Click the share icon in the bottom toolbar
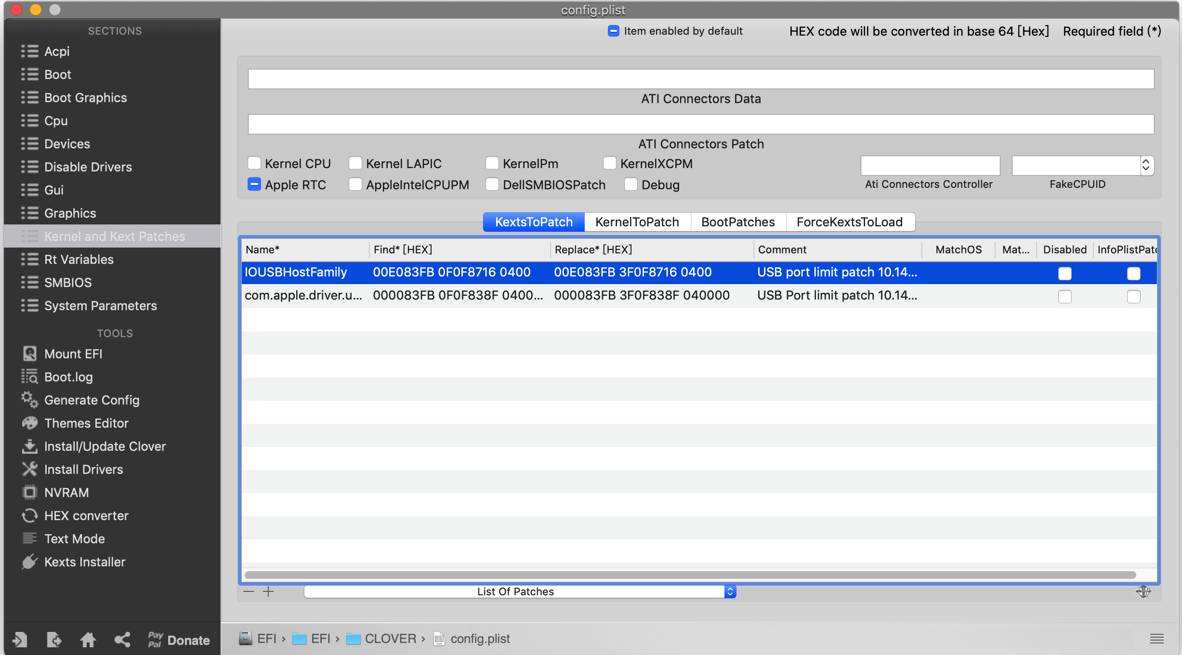This screenshot has width=1182, height=655. pyautogui.click(x=122, y=640)
